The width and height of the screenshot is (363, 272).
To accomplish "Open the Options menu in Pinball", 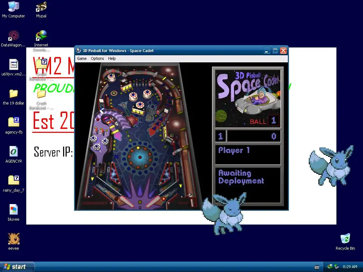I will pos(97,58).
